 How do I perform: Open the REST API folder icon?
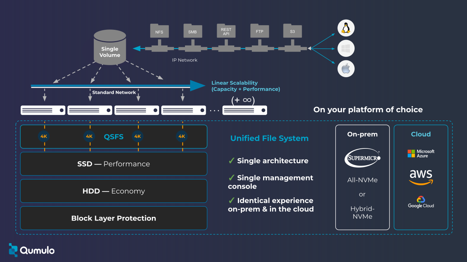226,31
